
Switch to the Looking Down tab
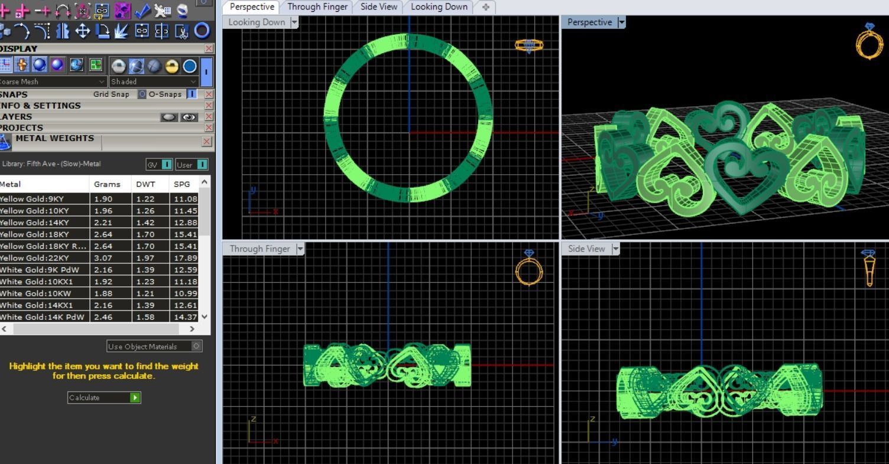point(439,6)
